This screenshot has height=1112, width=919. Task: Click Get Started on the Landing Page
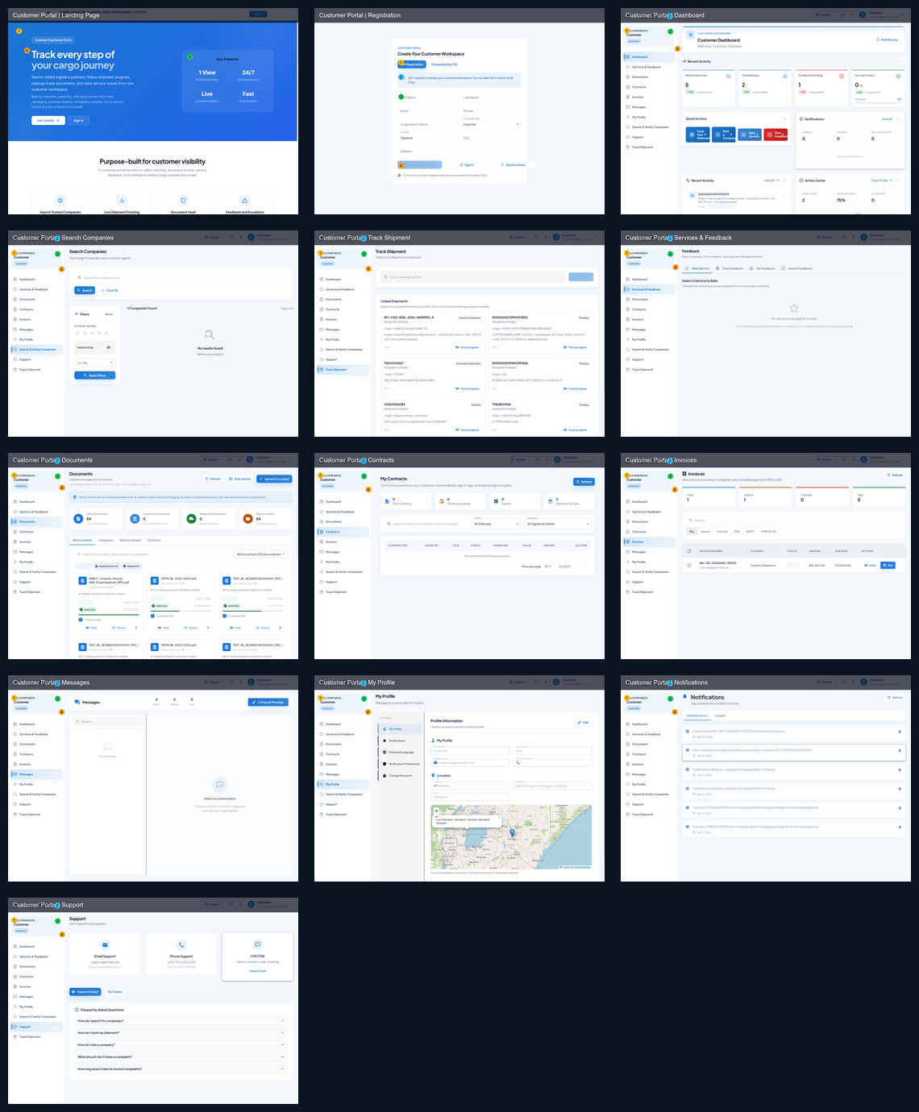48,120
